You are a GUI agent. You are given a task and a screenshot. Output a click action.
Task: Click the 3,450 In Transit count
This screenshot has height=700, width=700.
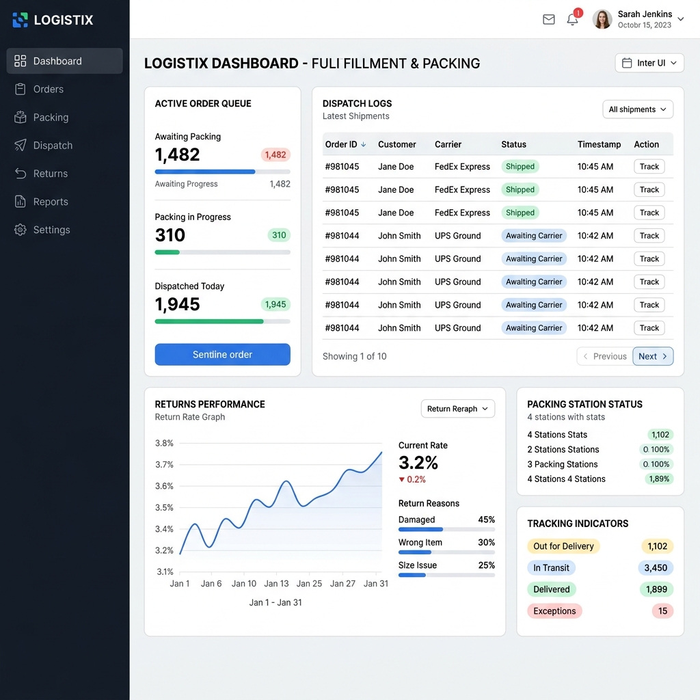(x=656, y=568)
